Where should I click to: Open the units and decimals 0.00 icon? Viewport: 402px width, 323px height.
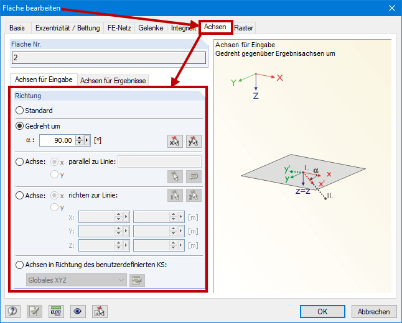[56, 311]
